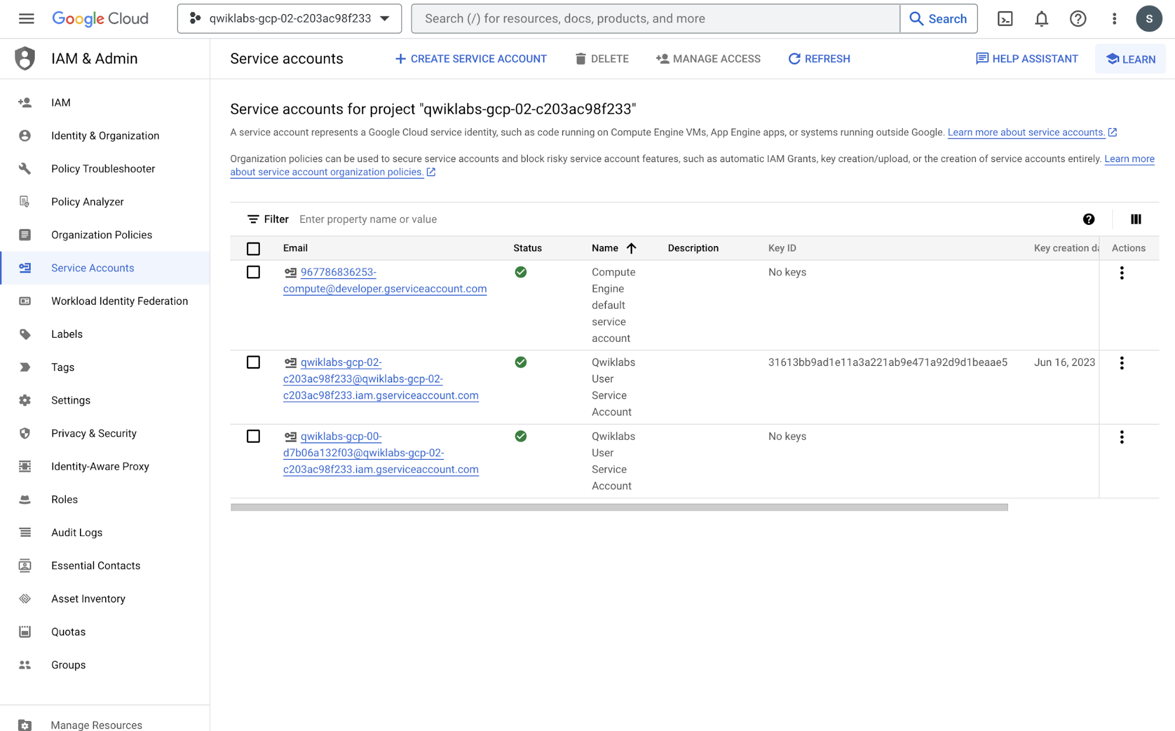
Task: Click the Filter icon for service accounts
Action: [253, 219]
